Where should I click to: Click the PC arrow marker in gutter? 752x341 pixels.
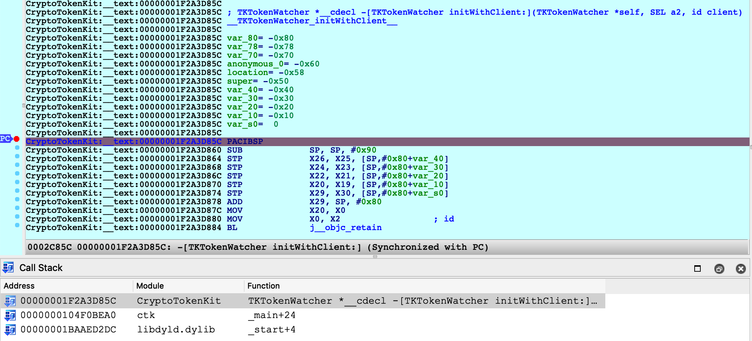[5, 139]
